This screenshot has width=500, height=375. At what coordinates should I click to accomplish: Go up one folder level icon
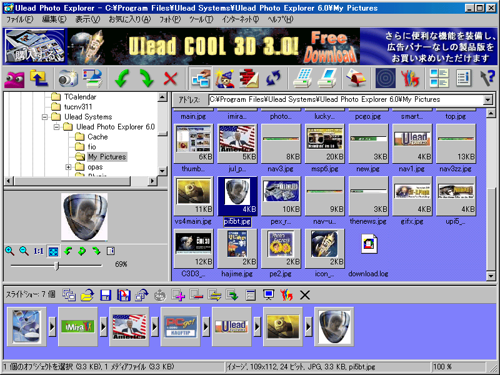tap(39, 77)
